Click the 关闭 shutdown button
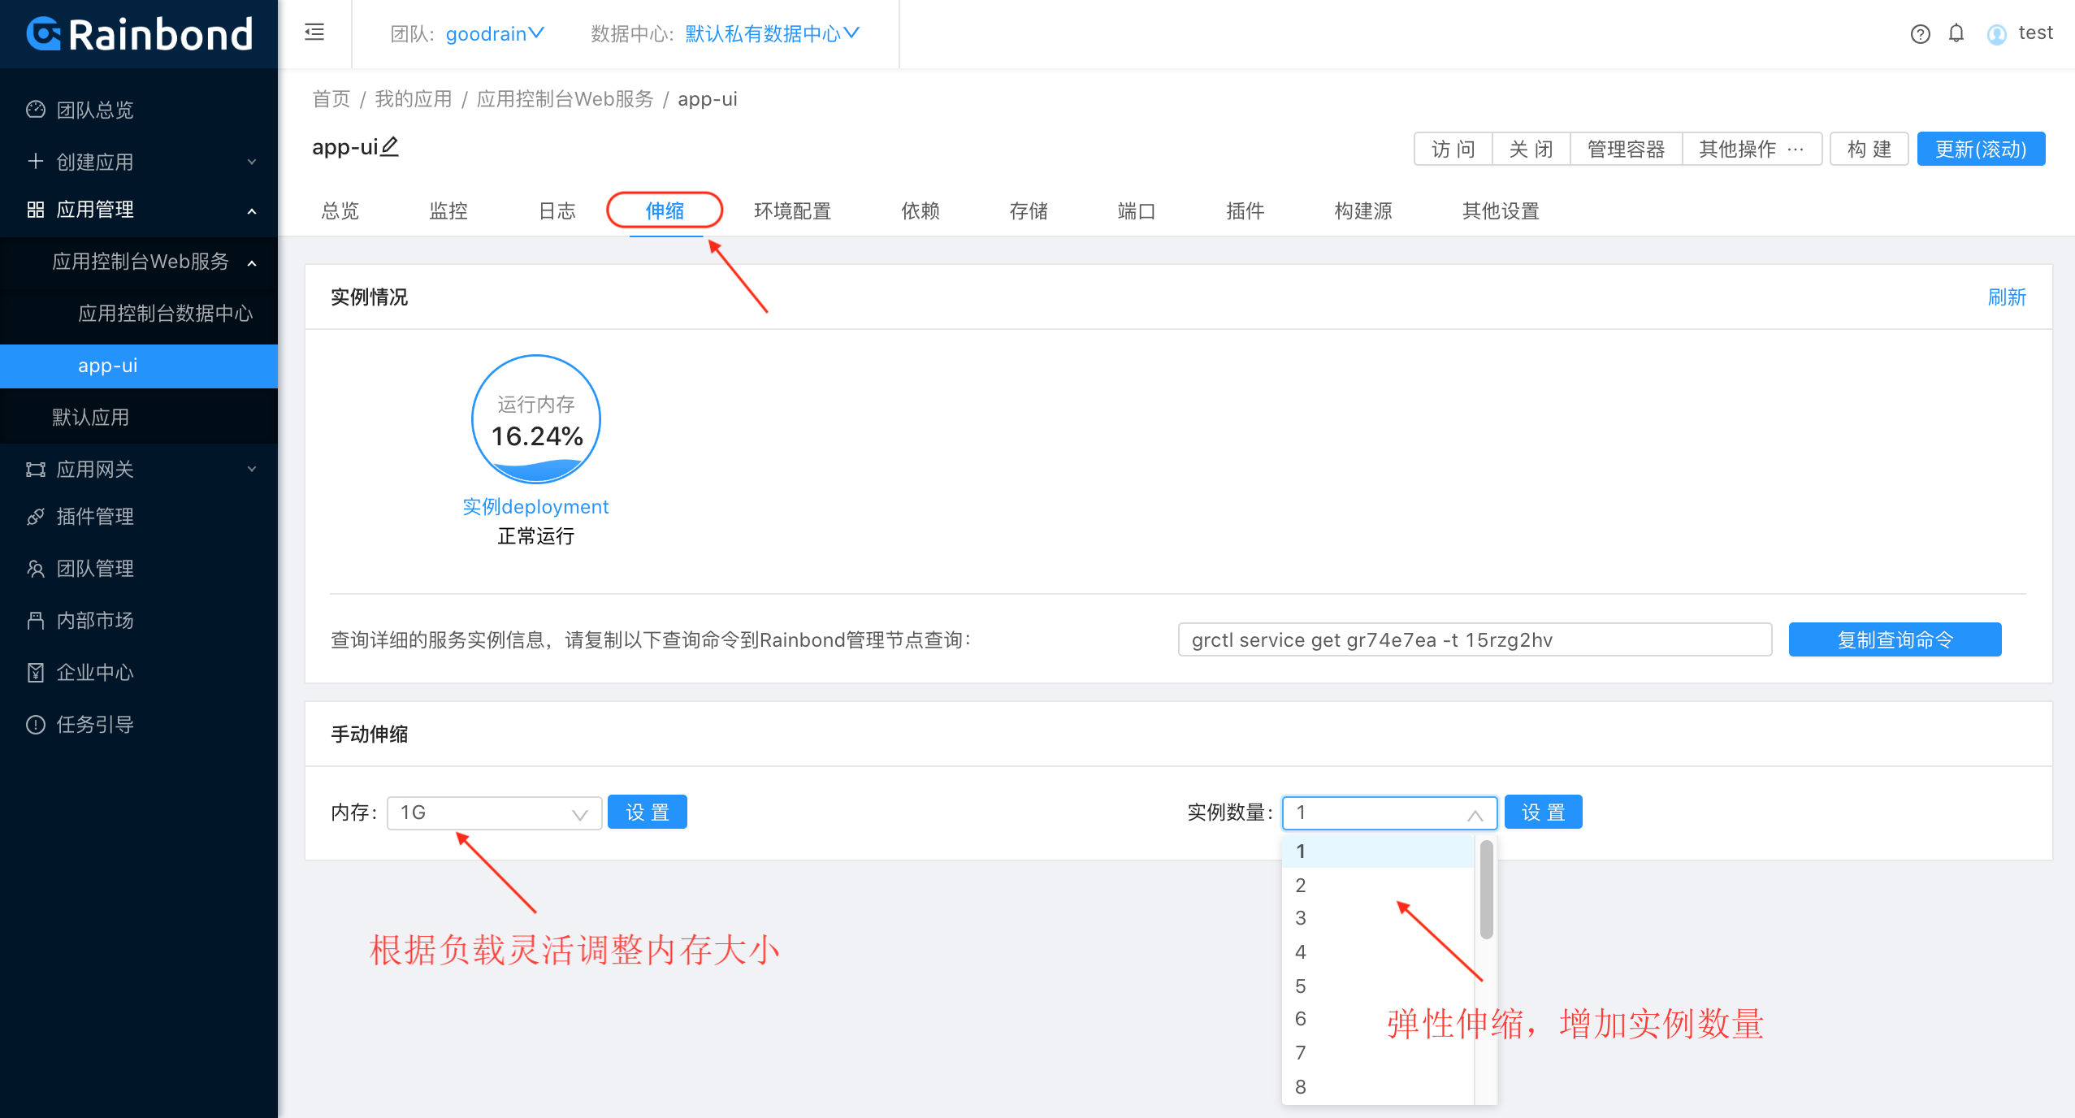The image size is (2075, 1118). click(1531, 149)
